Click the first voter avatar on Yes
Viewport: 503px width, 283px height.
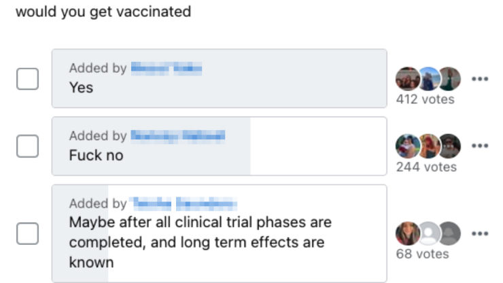click(406, 78)
